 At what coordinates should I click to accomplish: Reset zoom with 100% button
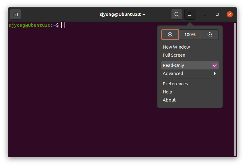pos(190,35)
